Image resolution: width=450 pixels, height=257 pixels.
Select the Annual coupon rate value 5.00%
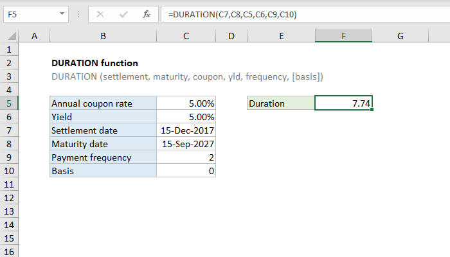tap(186, 103)
